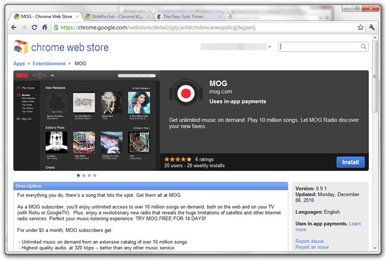Click the five-star rating display

pyautogui.click(x=178, y=159)
